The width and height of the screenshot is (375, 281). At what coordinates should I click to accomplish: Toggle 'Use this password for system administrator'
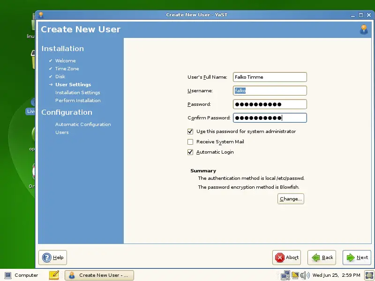click(x=190, y=132)
